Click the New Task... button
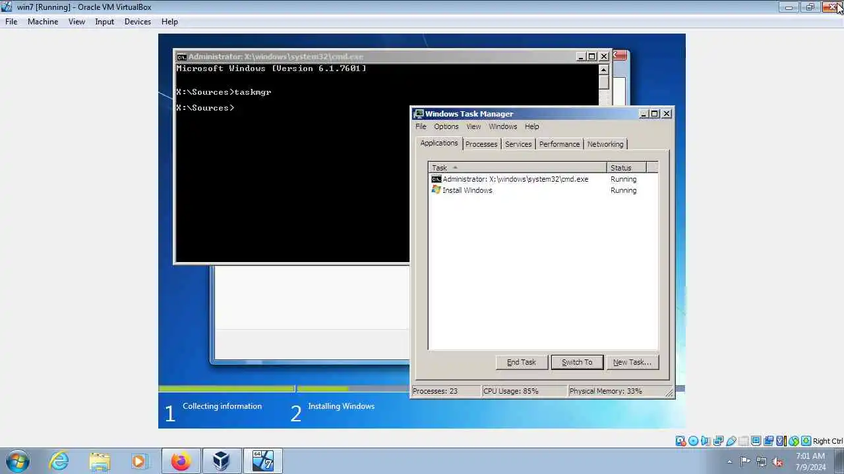Viewport: 844px width, 474px height. tap(632, 362)
